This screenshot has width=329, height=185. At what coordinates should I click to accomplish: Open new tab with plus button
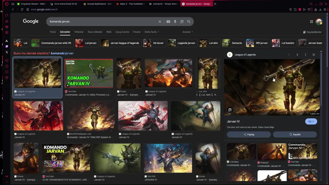pyautogui.click(x=215, y=4)
